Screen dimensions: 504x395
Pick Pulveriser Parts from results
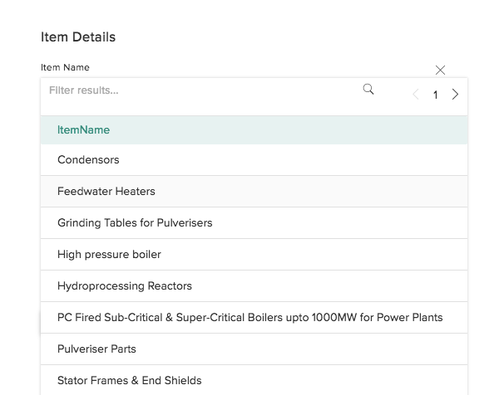pos(254,349)
